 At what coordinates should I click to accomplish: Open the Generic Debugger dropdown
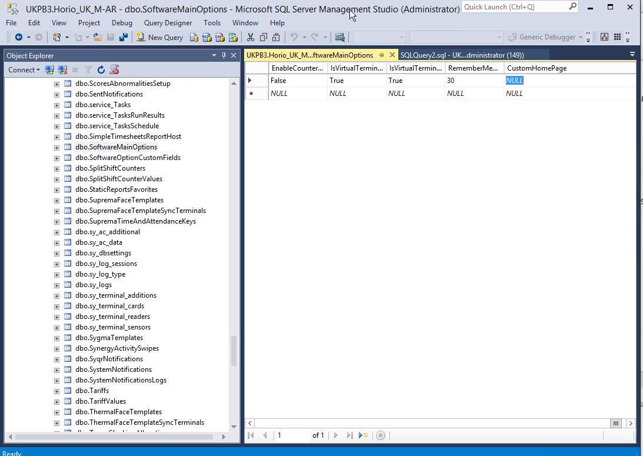click(580, 37)
